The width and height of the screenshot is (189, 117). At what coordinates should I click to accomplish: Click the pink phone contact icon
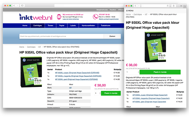95,17
